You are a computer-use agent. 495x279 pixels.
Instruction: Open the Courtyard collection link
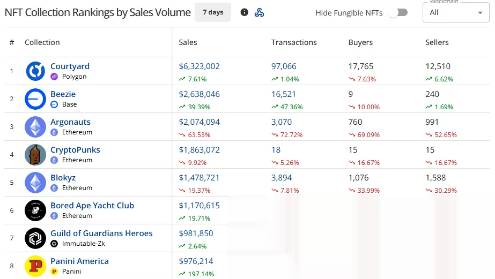pyautogui.click(x=70, y=66)
